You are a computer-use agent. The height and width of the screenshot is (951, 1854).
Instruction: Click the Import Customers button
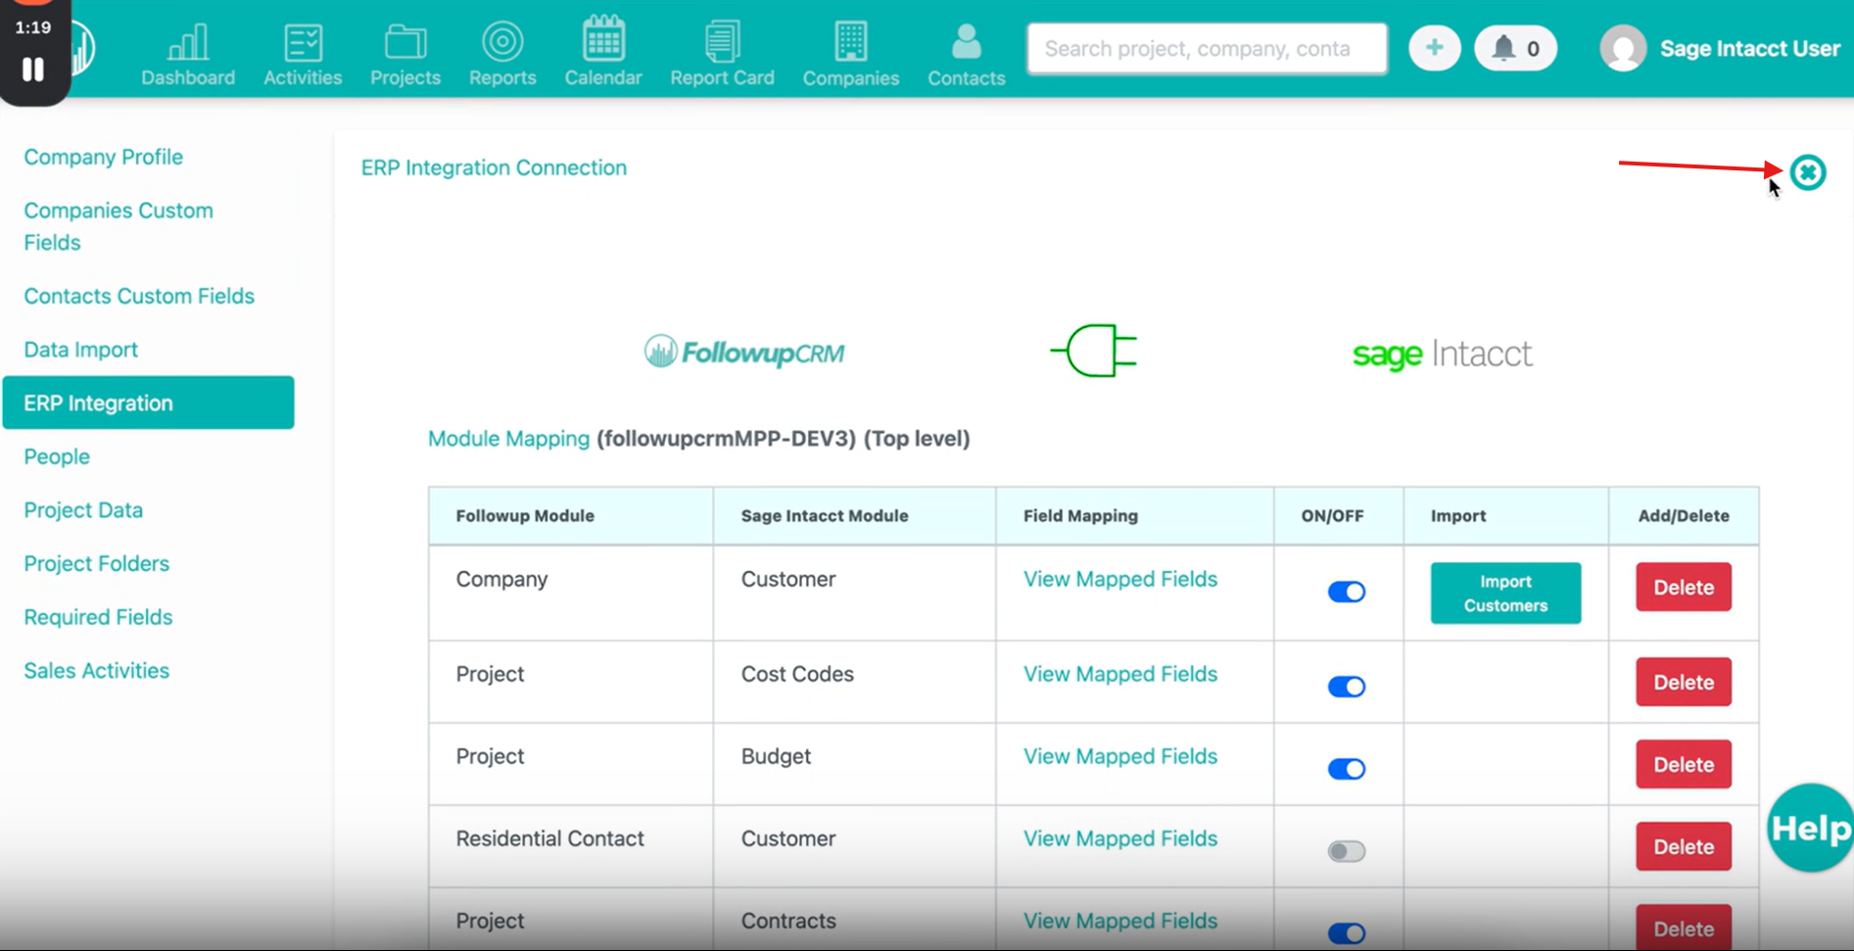point(1505,593)
